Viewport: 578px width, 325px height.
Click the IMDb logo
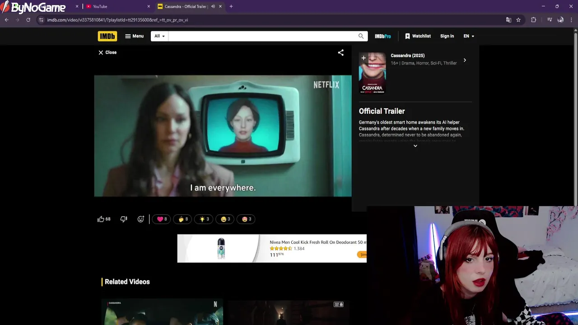(107, 36)
